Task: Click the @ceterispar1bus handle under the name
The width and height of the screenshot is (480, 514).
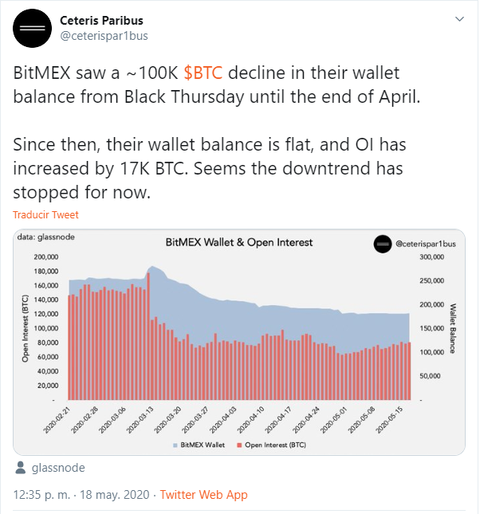Action: pyautogui.click(x=104, y=35)
